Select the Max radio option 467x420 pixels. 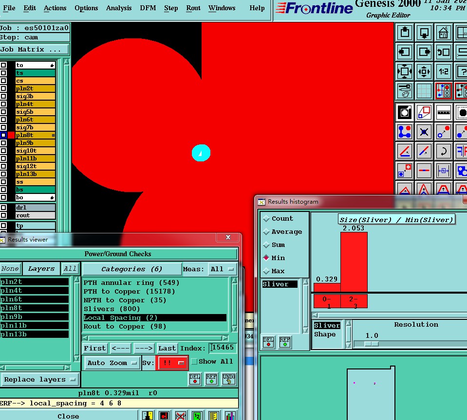pos(274,271)
